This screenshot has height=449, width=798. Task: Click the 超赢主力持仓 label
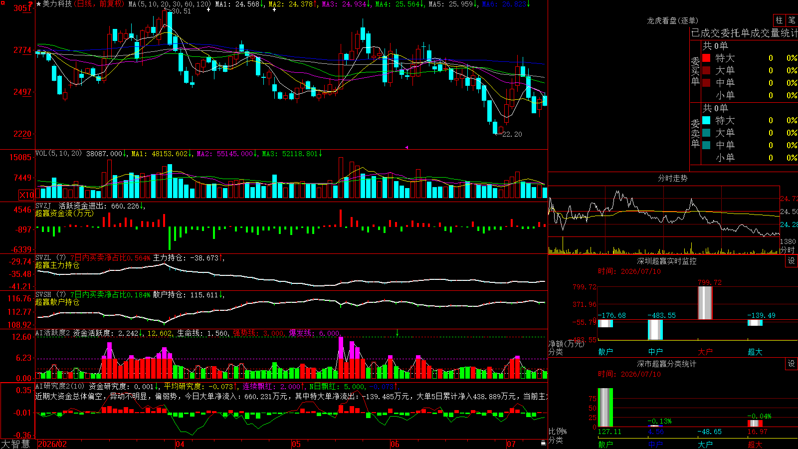[57, 265]
